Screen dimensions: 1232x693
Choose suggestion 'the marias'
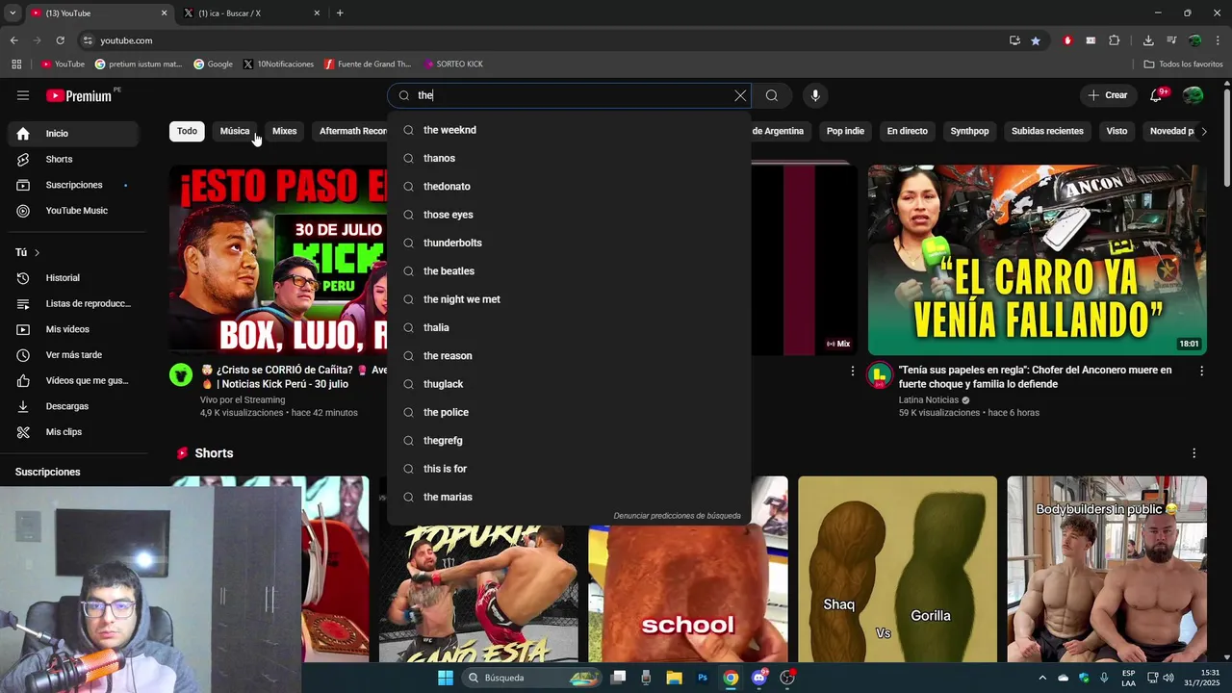point(569,497)
